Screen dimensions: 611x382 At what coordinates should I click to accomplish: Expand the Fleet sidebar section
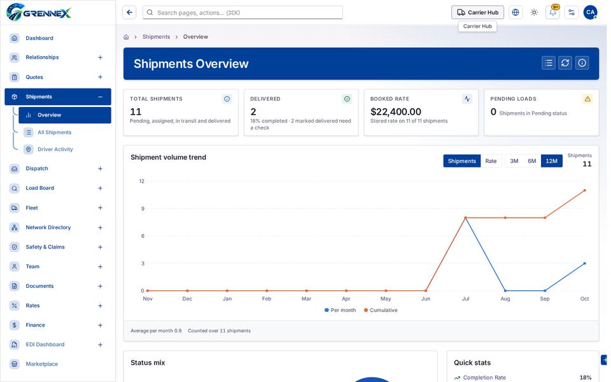100,208
